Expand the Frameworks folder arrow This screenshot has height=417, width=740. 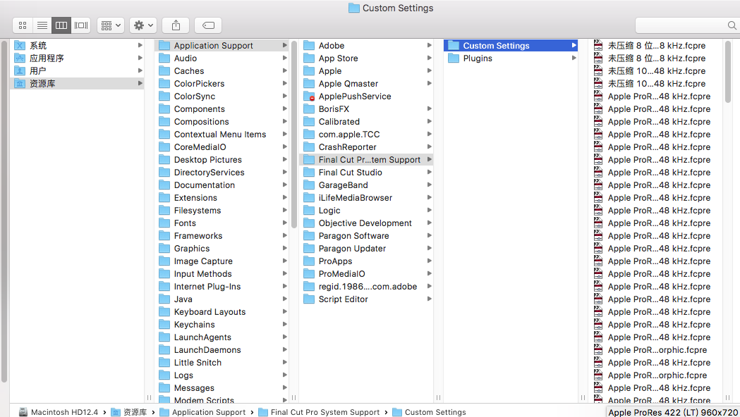[284, 235]
